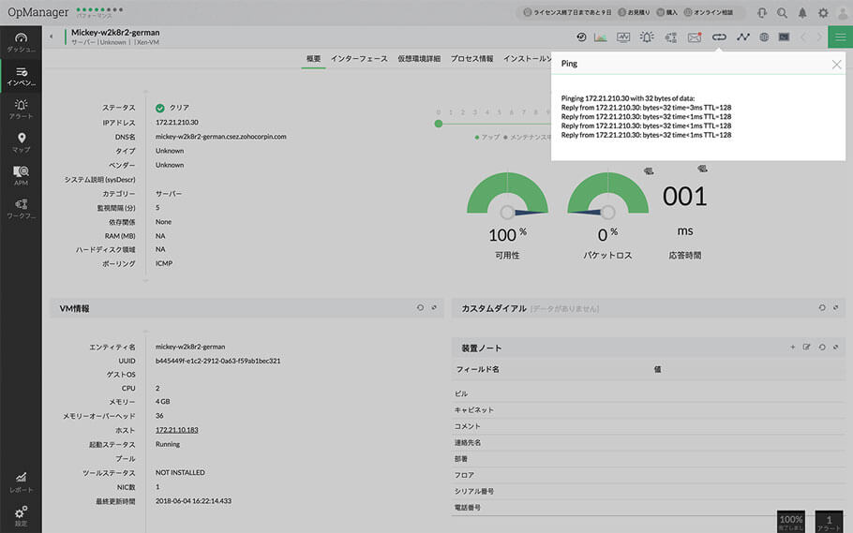Switch to the インターフェース tab
The width and height of the screenshot is (853, 533).
click(359, 58)
